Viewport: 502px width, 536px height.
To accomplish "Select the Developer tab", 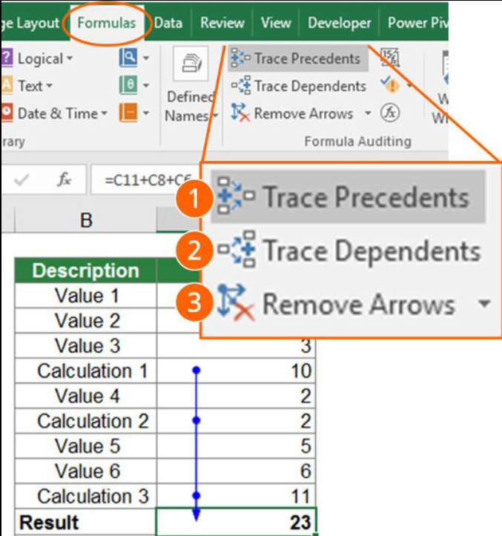I will click(x=339, y=23).
